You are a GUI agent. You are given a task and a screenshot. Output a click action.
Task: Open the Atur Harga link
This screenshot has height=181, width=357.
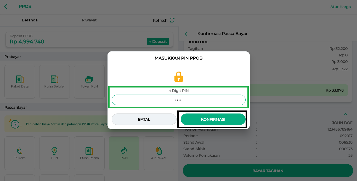[x=341, y=7]
